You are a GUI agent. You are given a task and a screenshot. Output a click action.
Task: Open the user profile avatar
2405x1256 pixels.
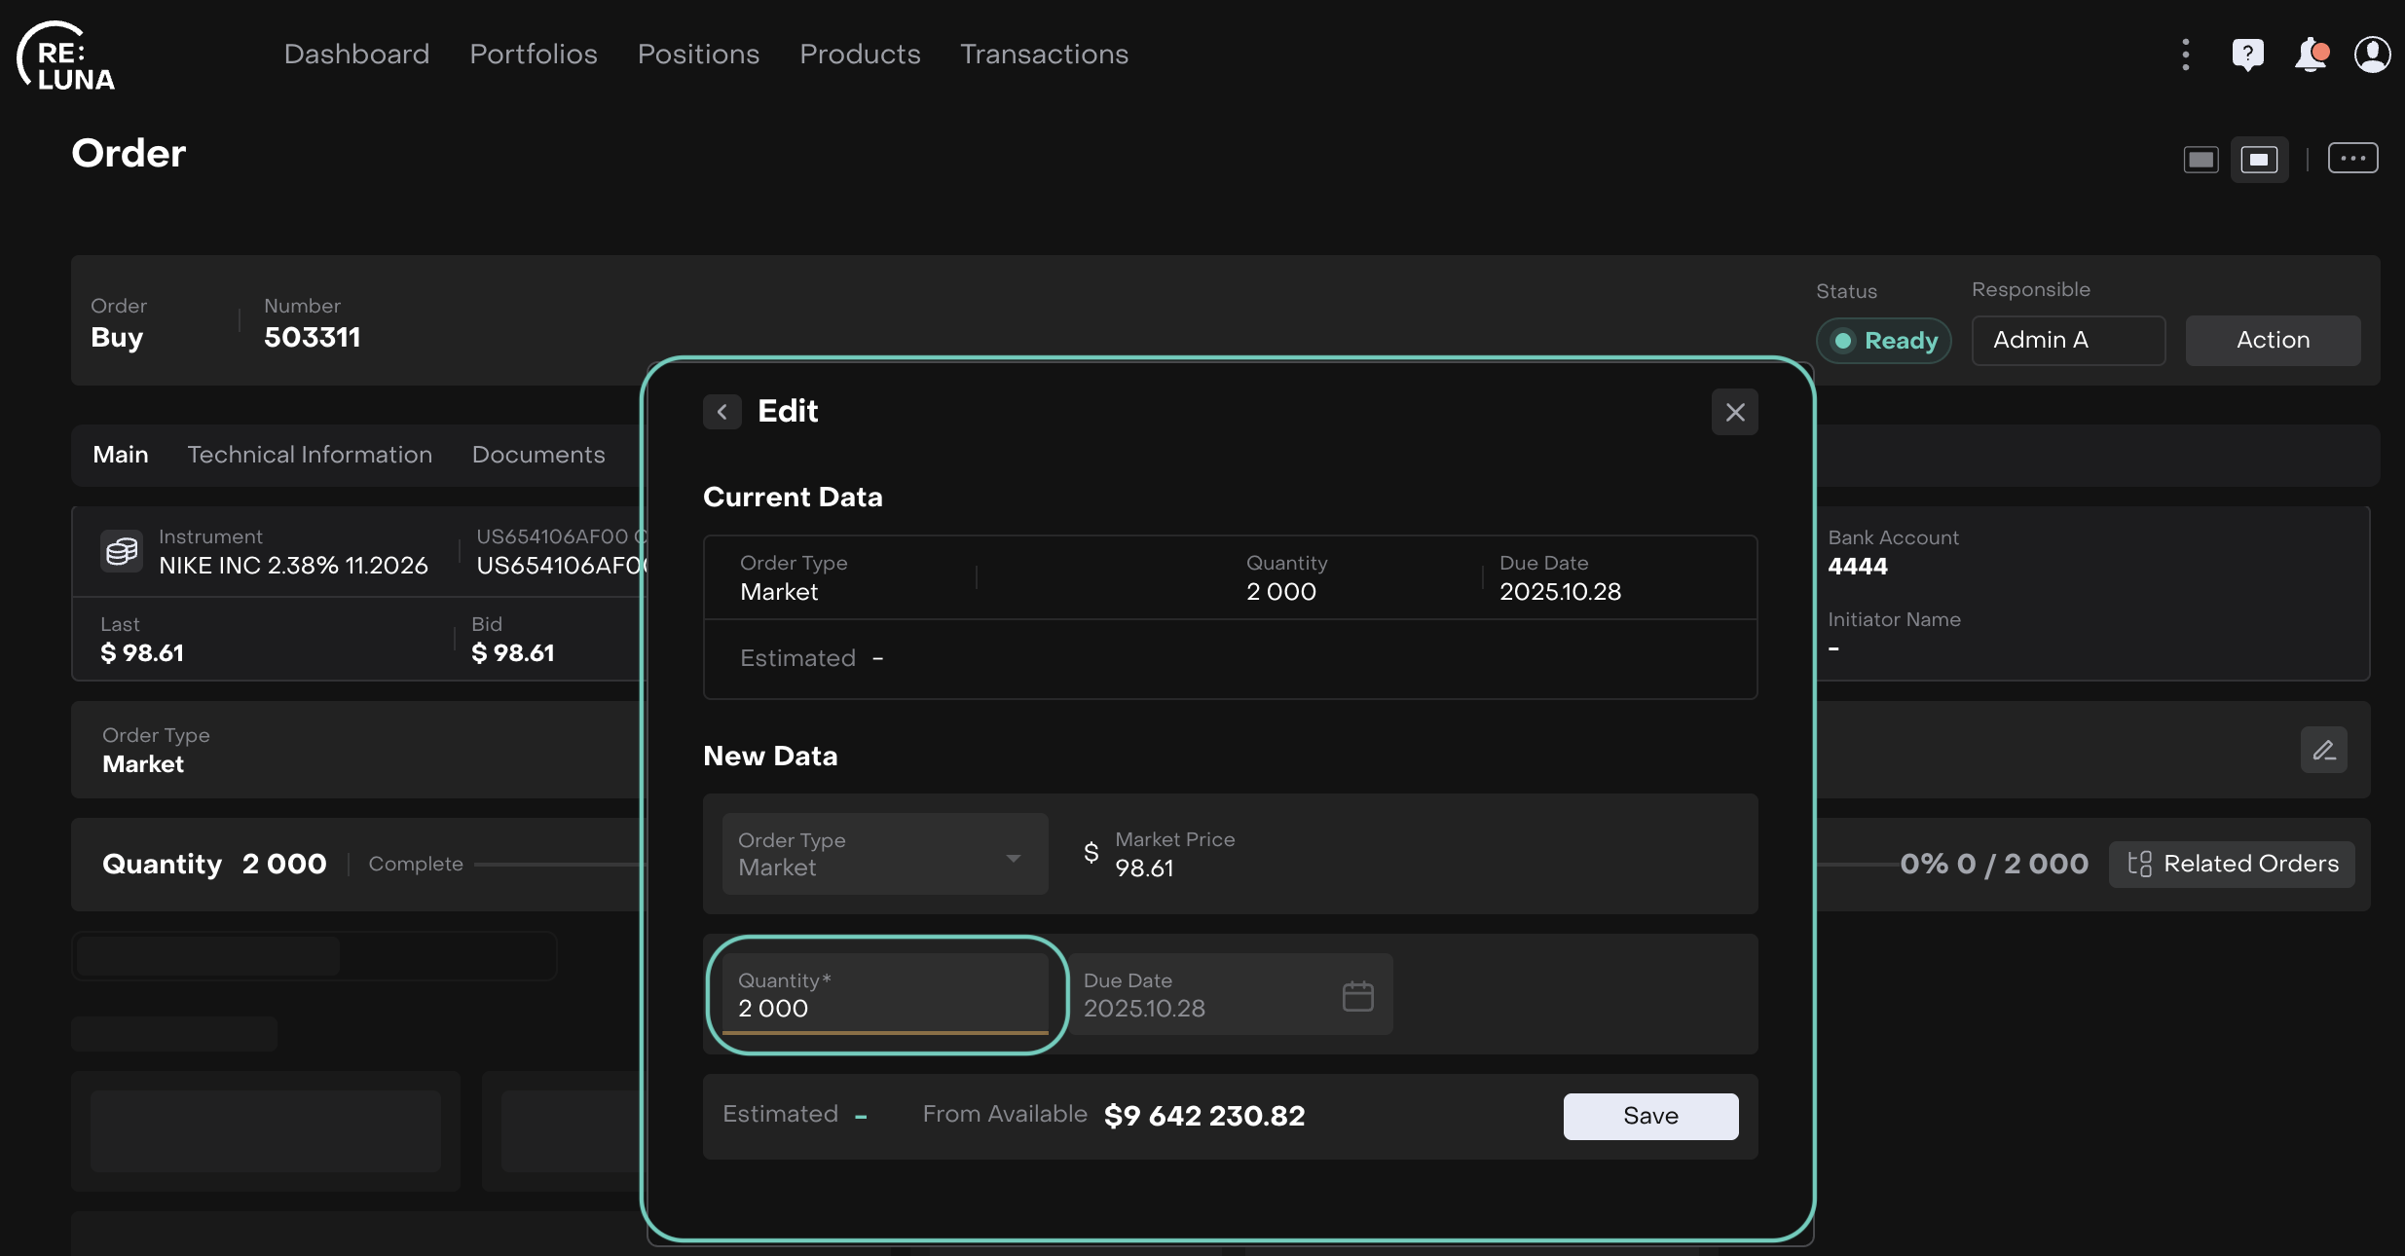(2372, 55)
